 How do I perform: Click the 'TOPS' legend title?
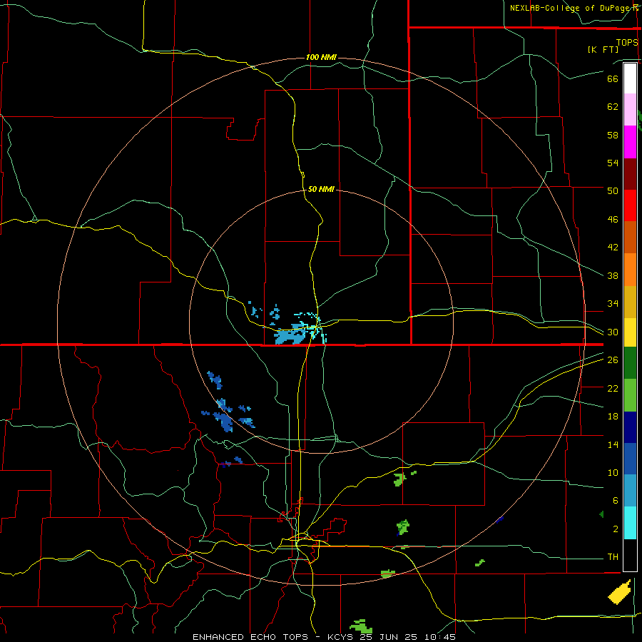pos(627,42)
